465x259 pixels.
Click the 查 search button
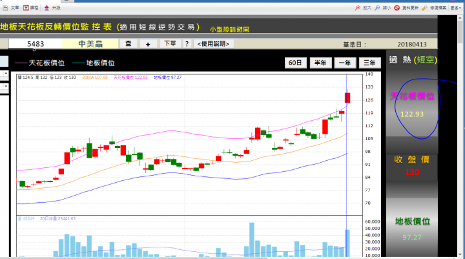129,44
